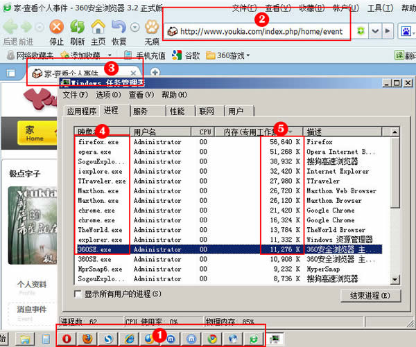The image size is (416, 347).
Task: Open Task Manager 帮助(H) menu
Action: coord(174,95)
